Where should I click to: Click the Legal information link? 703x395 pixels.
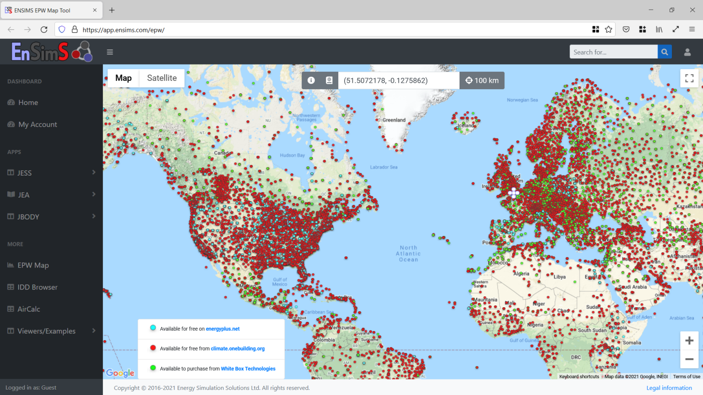tap(669, 388)
